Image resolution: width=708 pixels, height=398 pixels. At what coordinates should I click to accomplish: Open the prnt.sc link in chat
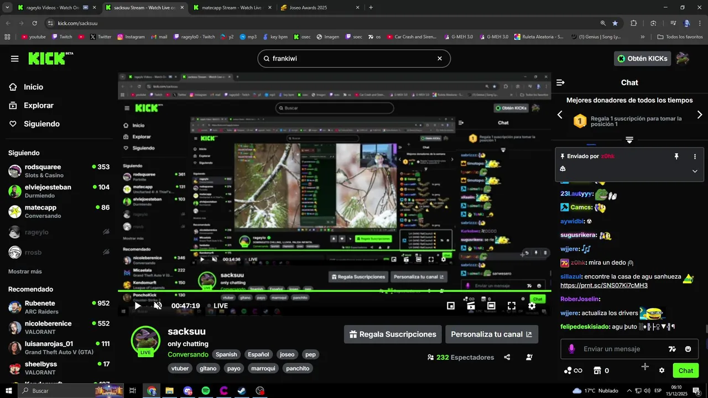pyautogui.click(x=604, y=285)
